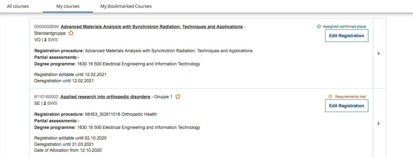Click course number 0000002659
The width and height of the screenshot is (413, 158).
pyautogui.click(x=46, y=27)
